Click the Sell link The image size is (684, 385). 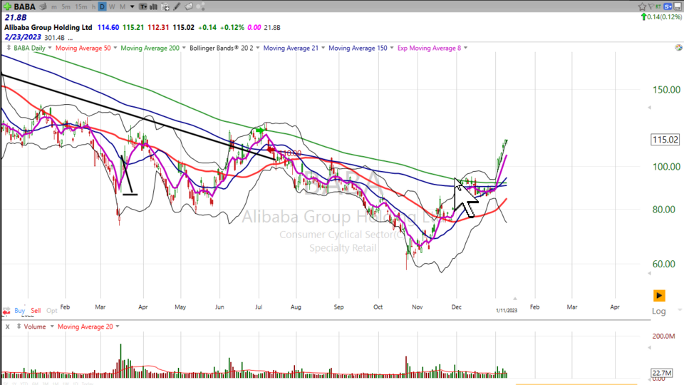coord(36,311)
